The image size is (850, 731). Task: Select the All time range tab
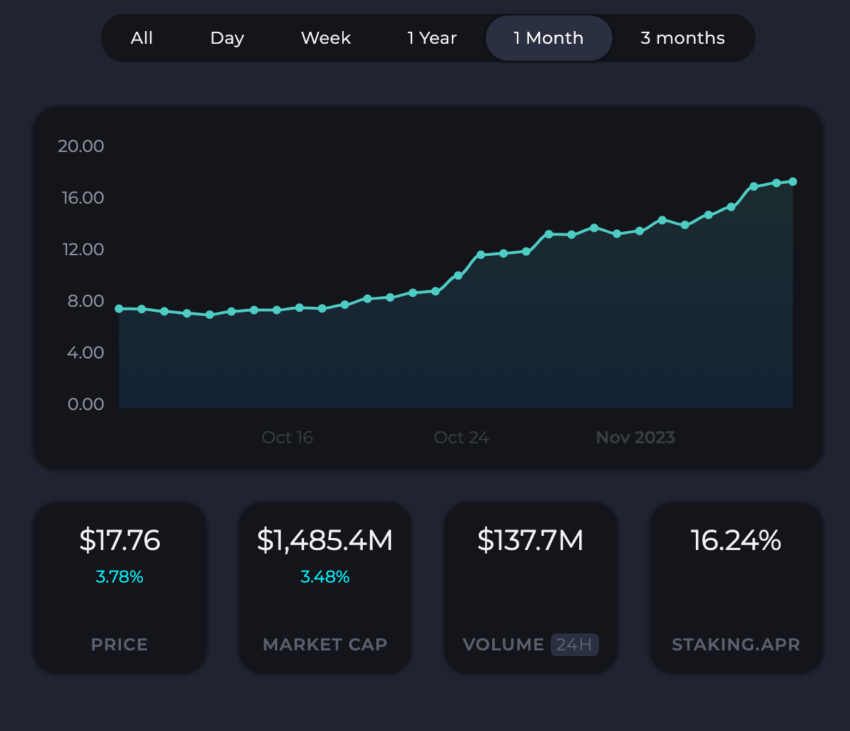click(141, 38)
